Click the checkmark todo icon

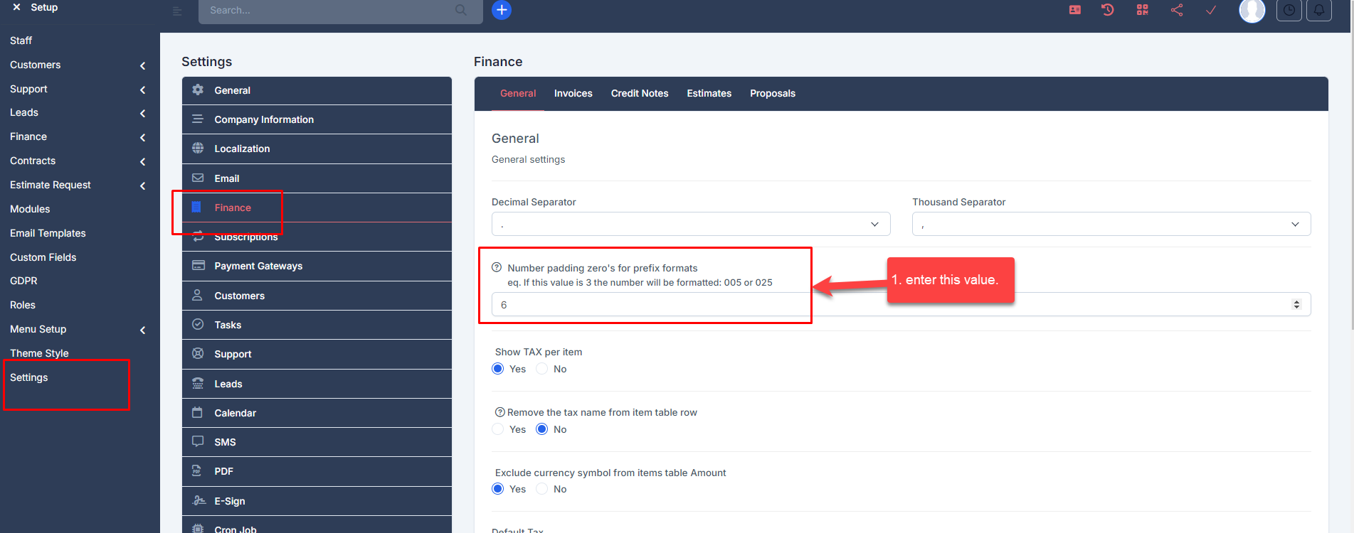coord(1211,10)
